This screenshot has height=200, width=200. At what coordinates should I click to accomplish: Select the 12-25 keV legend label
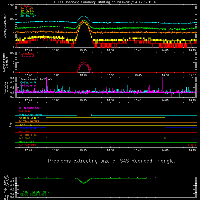[27, 11]
